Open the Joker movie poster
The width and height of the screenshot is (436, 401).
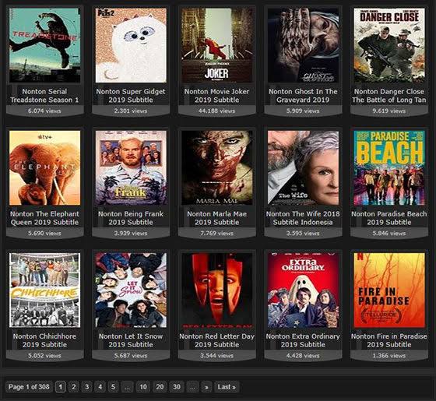point(217,45)
